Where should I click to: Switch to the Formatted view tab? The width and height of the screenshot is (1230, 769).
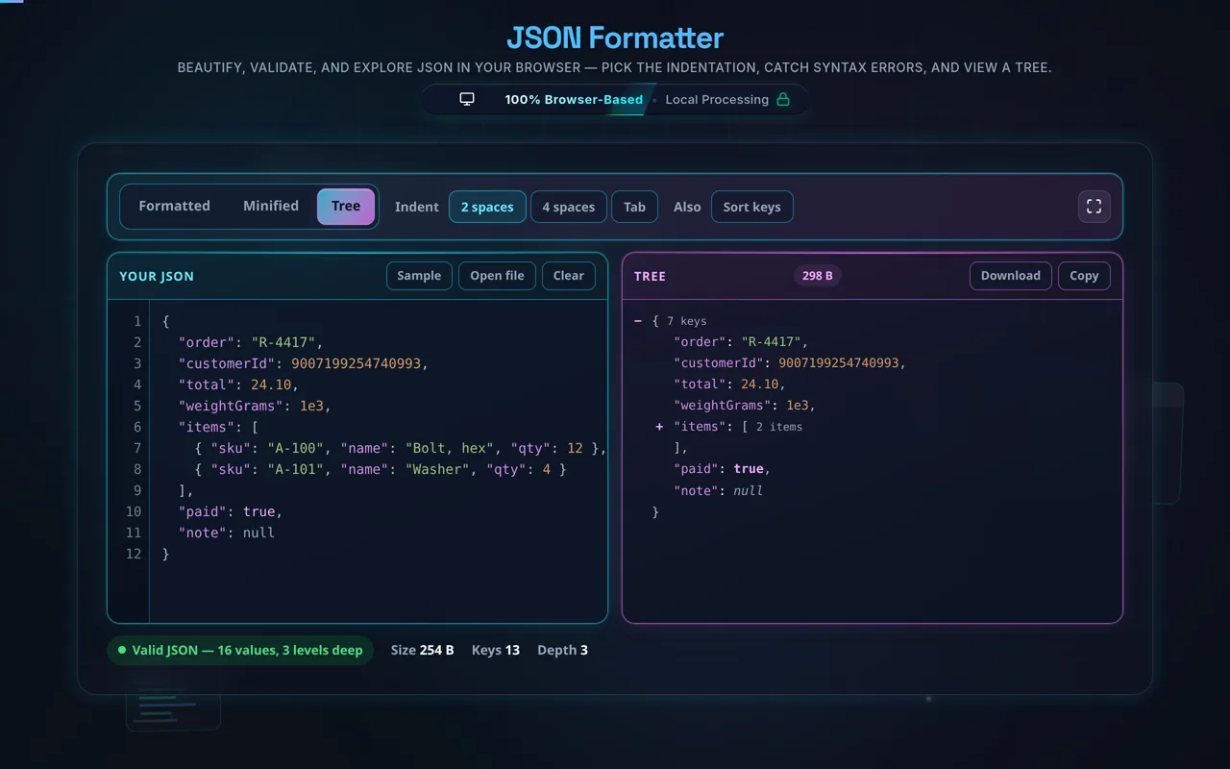coord(174,206)
